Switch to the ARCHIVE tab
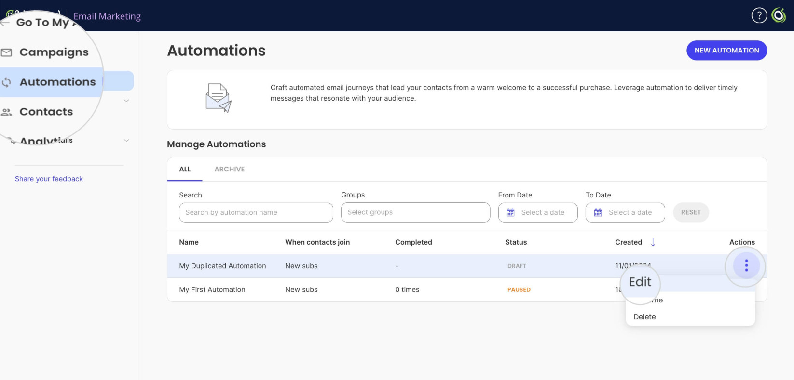The width and height of the screenshot is (794, 380). tap(229, 169)
